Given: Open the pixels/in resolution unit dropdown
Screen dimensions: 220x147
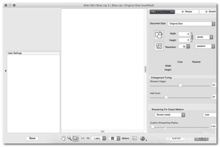Looking at the screenshot, I should (205, 46).
